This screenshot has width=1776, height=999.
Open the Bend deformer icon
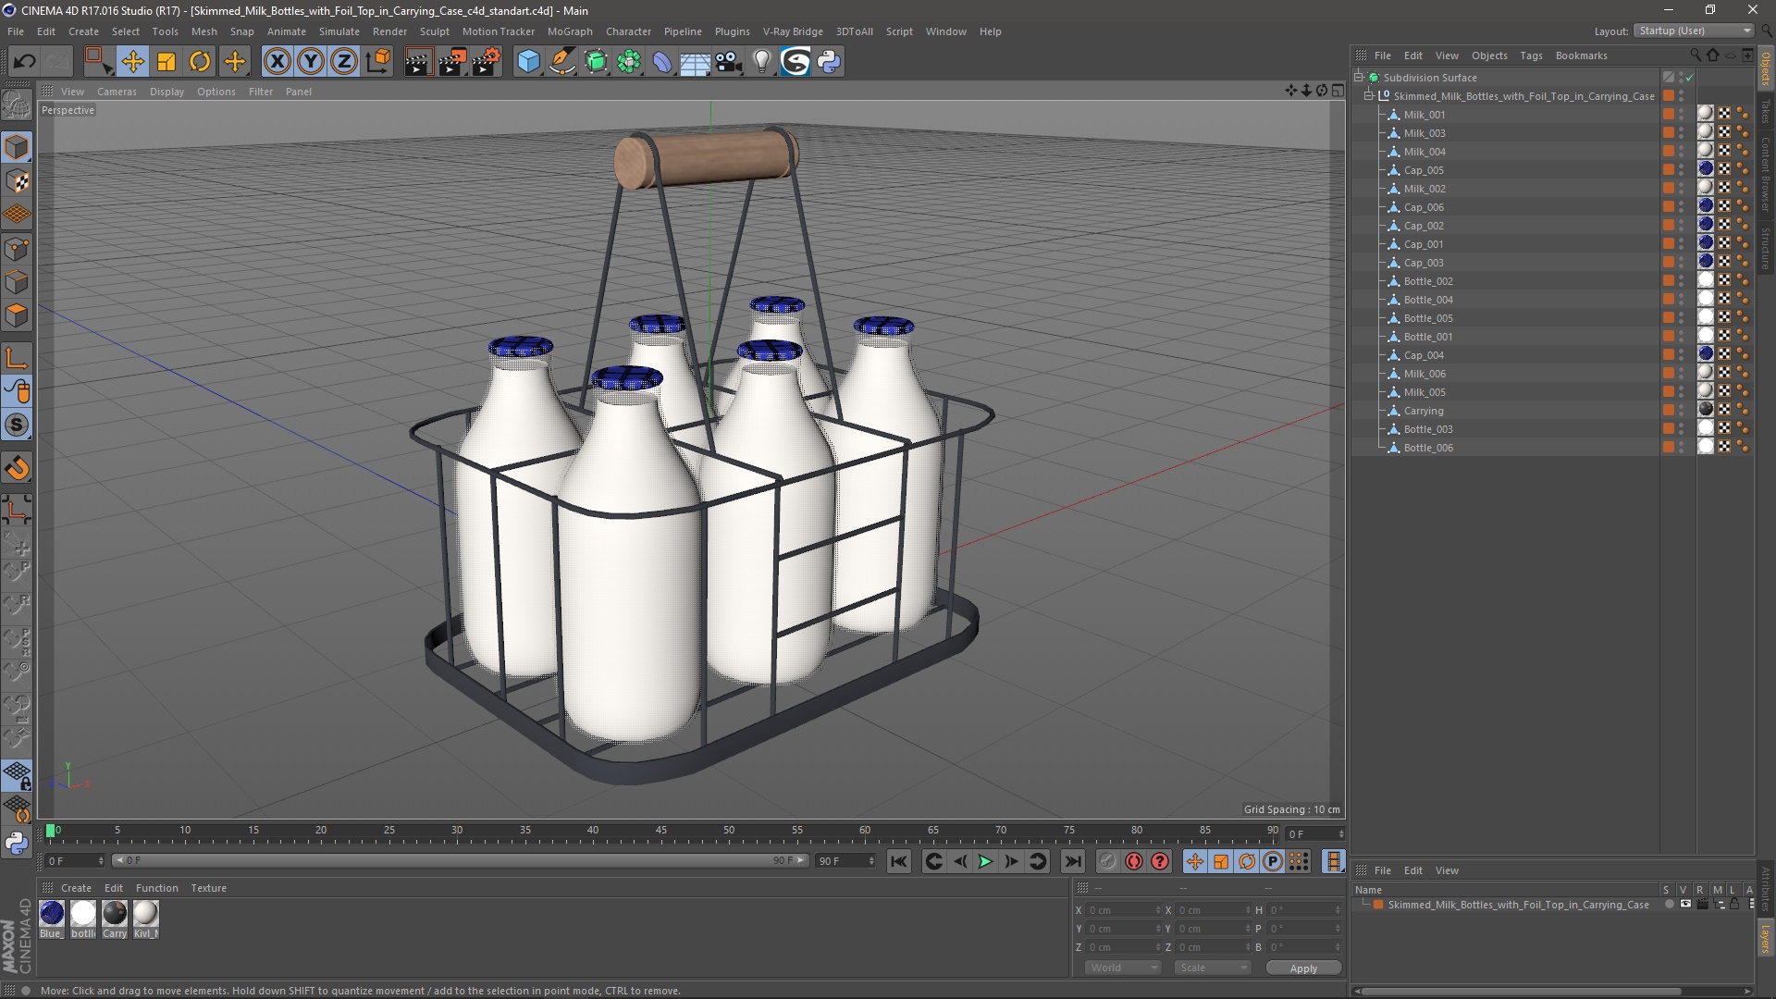click(662, 62)
